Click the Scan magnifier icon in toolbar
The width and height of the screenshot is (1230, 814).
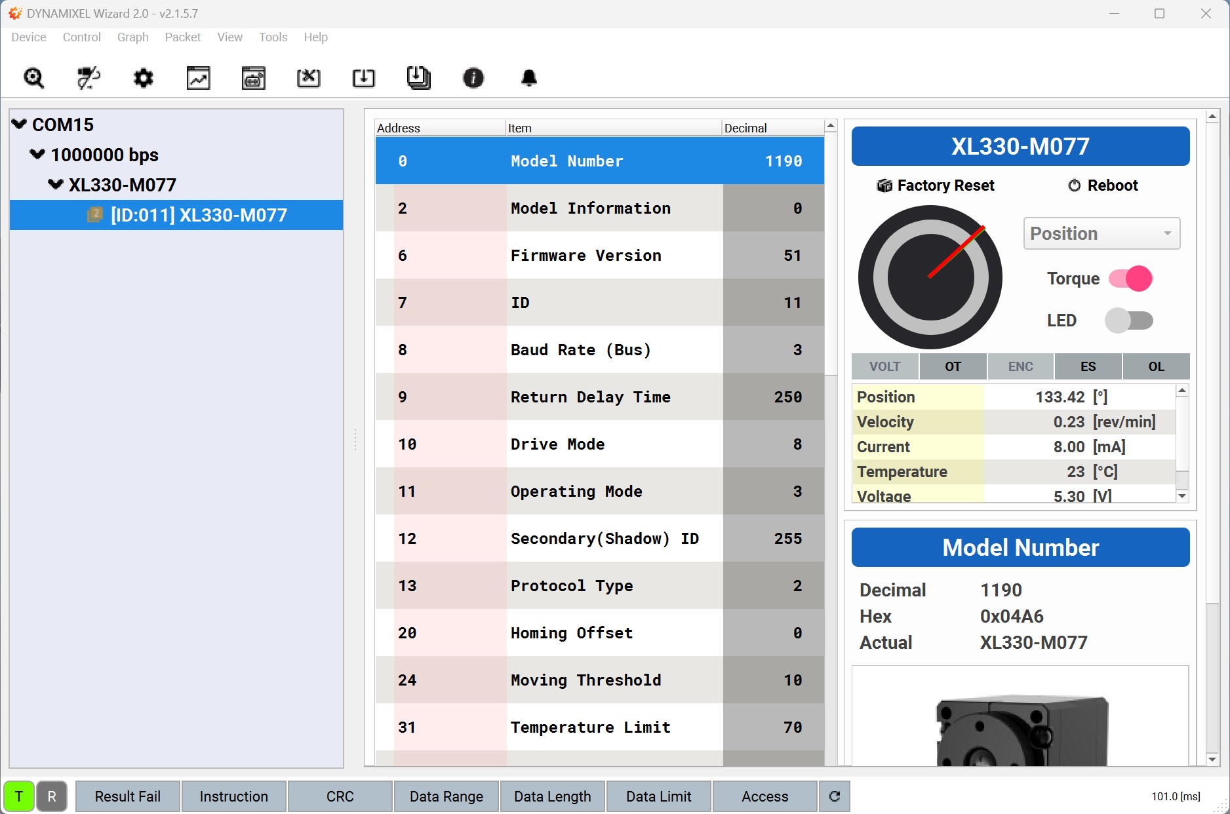pyautogui.click(x=33, y=78)
